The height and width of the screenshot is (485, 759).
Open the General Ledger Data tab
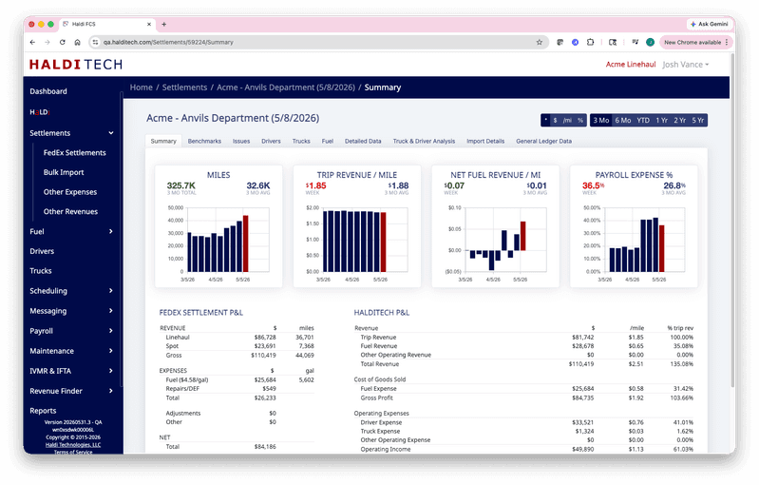pyautogui.click(x=543, y=141)
